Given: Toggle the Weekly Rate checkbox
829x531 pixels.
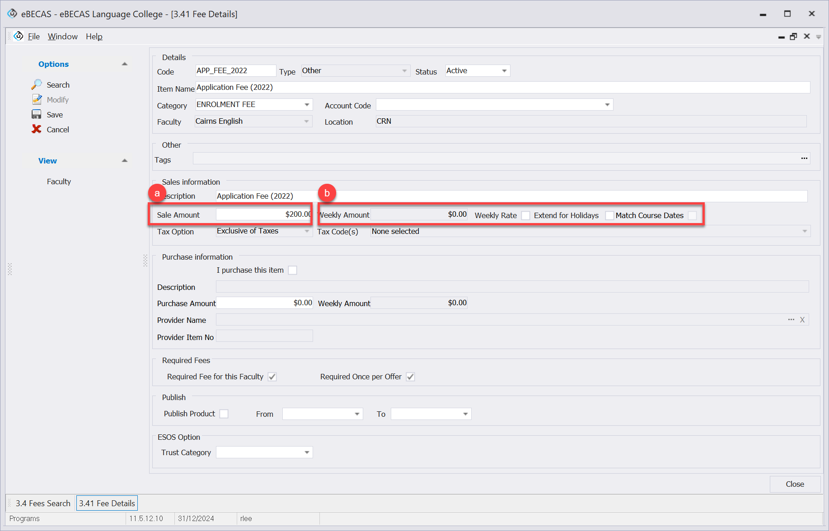Looking at the screenshot, I should pos(525,215).
